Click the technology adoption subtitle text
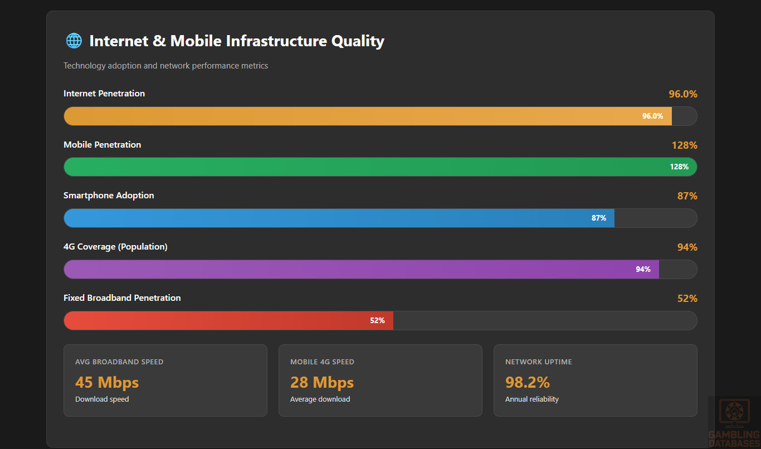This screenshot has height=449, width=761. (x=165, y=66)
